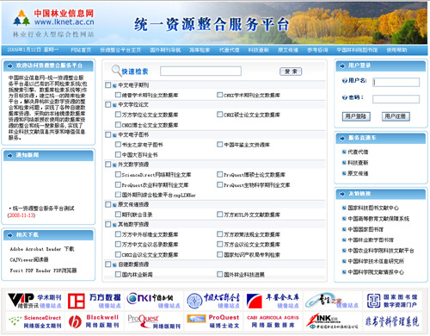Screen dimensions: 430x336
Task: Toggle the 其他数字资源 group expander icon
Action: click(114, 225)
